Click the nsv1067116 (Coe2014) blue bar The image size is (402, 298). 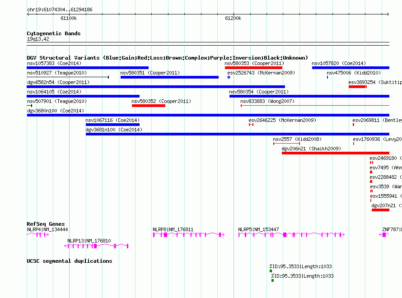[112, 125]
